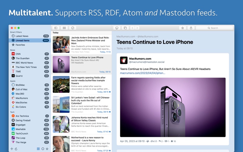Open the share icon in toolbar
This screenshot has height=152, width=243.
click(191, 28)
